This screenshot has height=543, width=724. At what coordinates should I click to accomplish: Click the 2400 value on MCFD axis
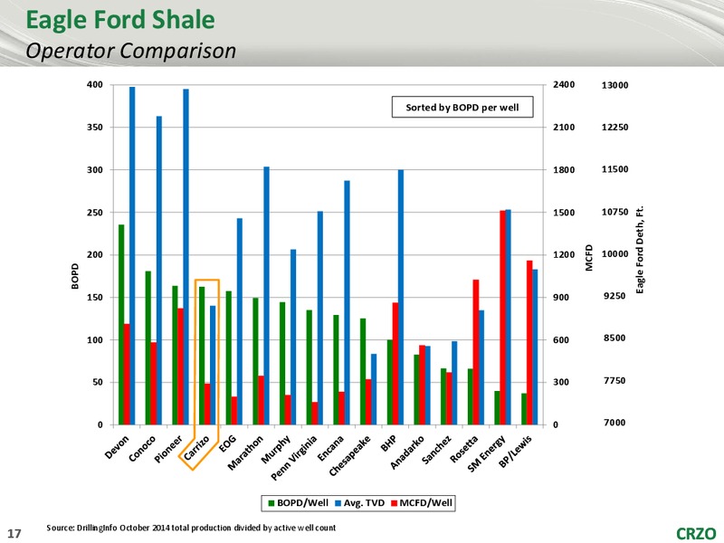coord(564,84)
